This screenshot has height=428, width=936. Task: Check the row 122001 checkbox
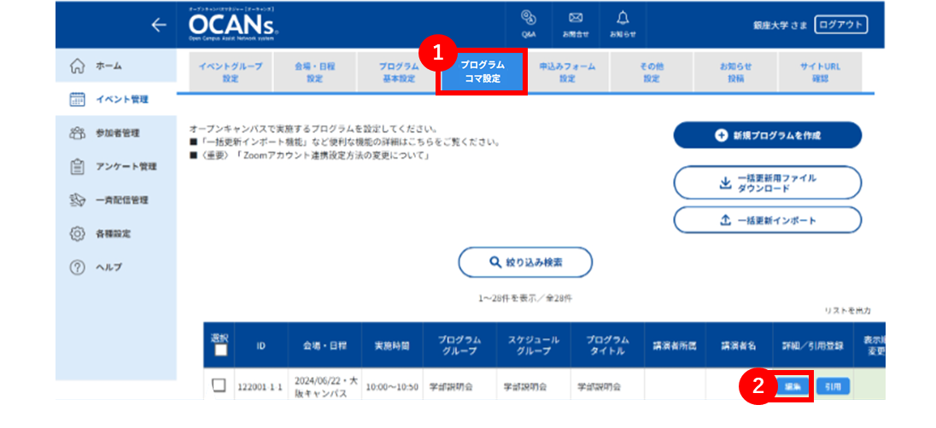pos(219,386)
